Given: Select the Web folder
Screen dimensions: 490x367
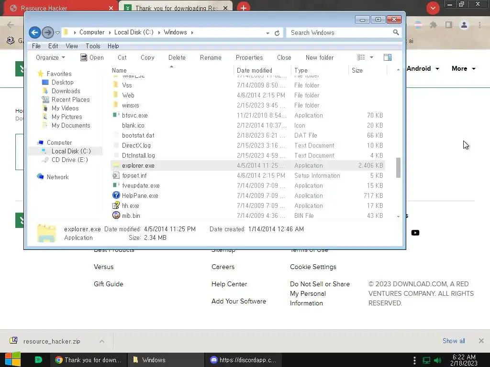Looking at the screenshot, I should tap(247, 95).
